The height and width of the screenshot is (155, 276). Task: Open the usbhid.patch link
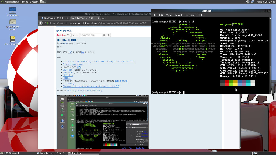click(x=121, y=81)
